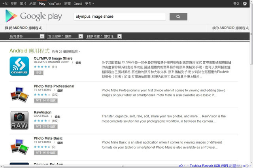Go to YouTube in the top bar
This screenshot has width=253, height=168.
(55, 4)
